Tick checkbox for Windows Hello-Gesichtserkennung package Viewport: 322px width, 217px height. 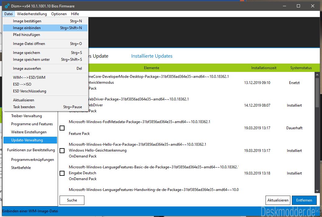click(62, 151)
